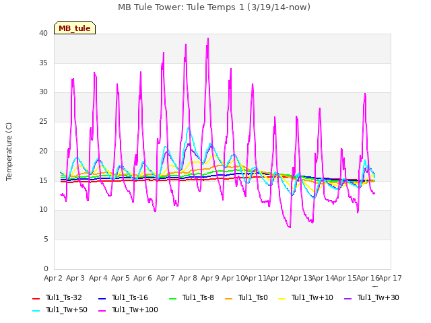Screen dimensions: 431x323
Task: Click the Apr 8 date tick label
Action: [188, 278]
